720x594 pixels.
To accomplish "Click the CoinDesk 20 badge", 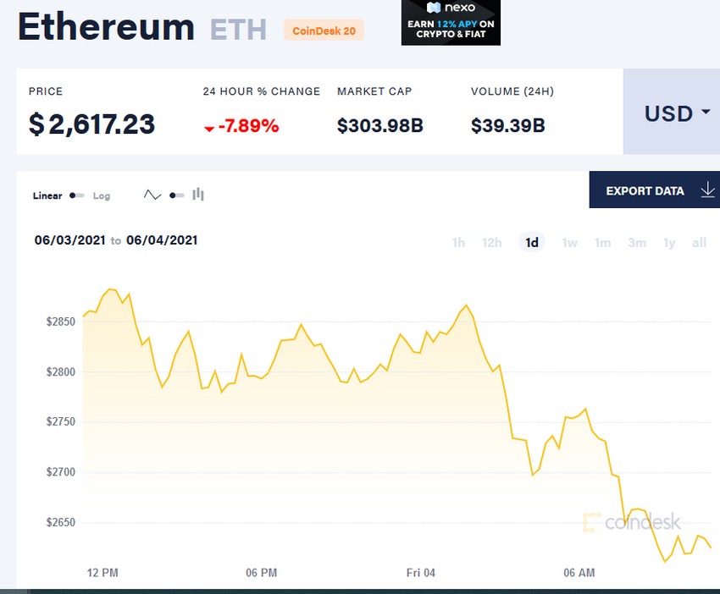I will (x=324, y=31).
